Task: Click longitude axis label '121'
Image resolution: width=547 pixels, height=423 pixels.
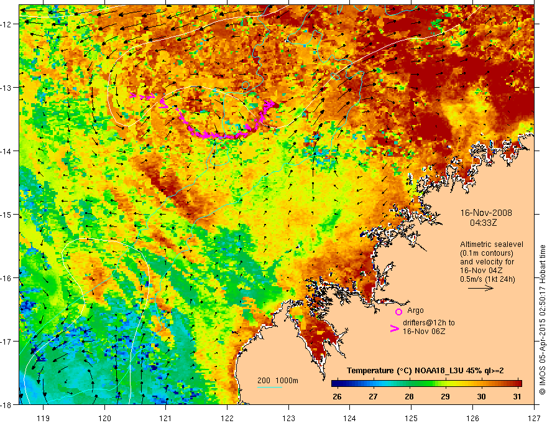Action: (x=166, y=418)
